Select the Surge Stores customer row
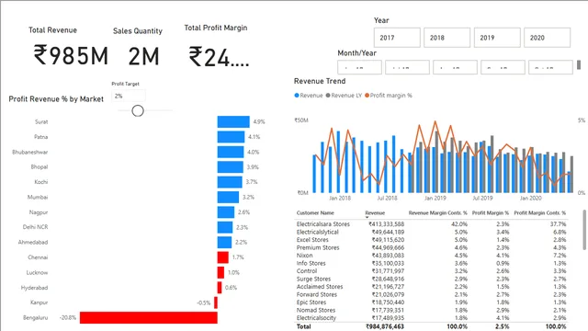Image resolution: width=588 pixels, height=331 pixels. [431, 279]
